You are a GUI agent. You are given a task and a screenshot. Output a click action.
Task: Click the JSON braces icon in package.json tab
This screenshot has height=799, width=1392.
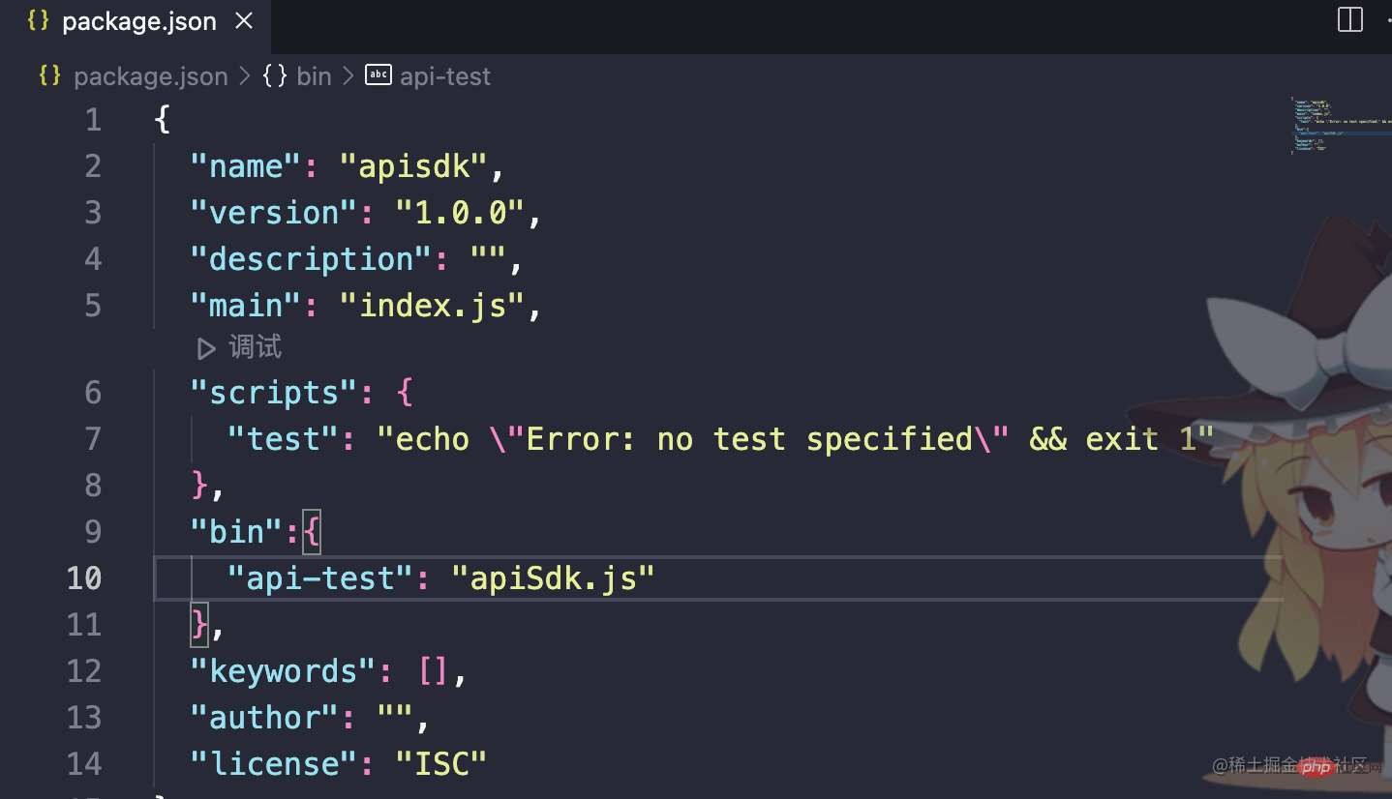point(38,21)
